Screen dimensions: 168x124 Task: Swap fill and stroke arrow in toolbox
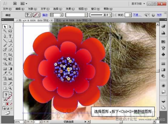pyautogui.click(x=11, y=93)
